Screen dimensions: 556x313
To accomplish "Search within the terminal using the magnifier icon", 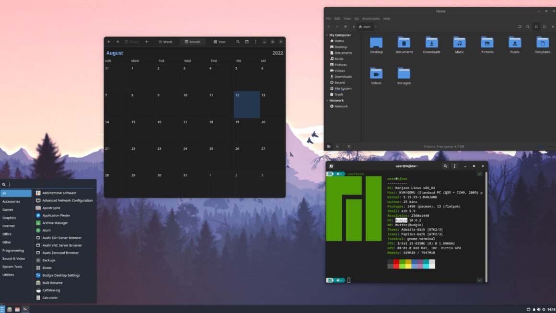I will tap(445, 166).
